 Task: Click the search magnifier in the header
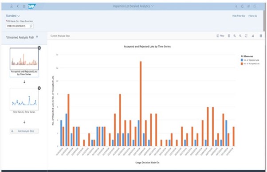click(x=236, y=6)
